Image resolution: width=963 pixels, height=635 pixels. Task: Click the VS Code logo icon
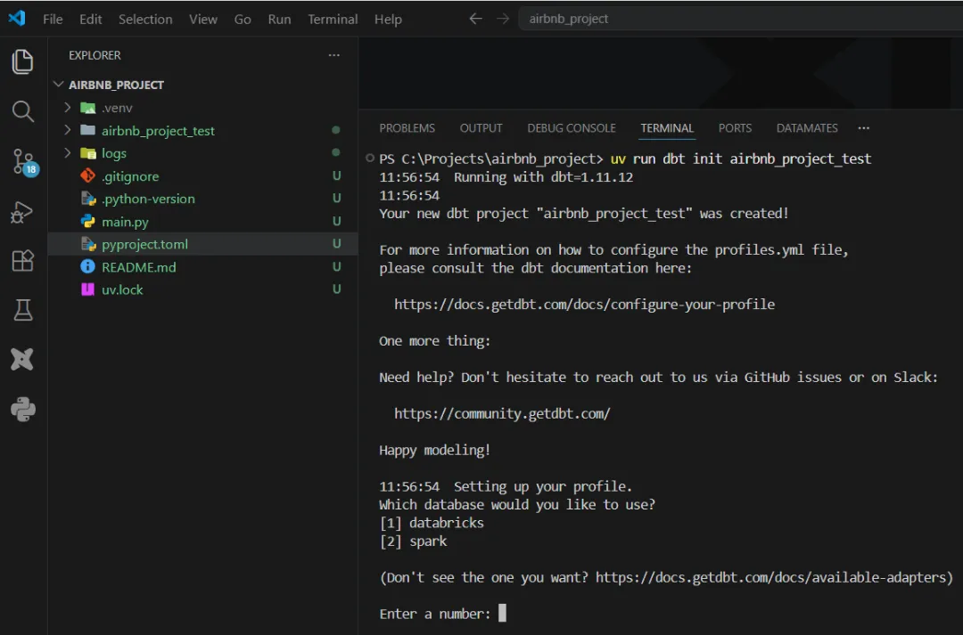17,19
